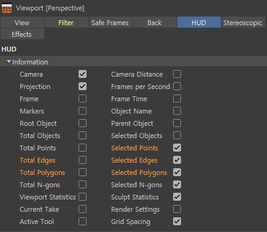Switch to the Effects tab
Viewport: 267px width, 232px height.
point(22,34)
